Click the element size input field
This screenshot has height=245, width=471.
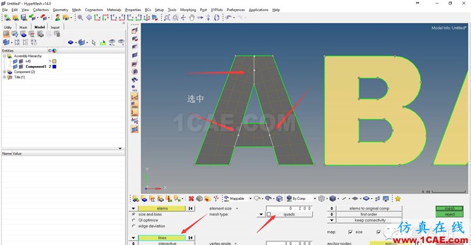tap(289, 208)
